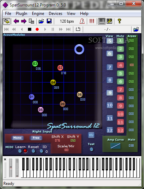
Task: Toggle View button 8
Action: tap(110, 80)
